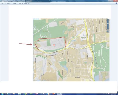The image size is (118, 95).
Task: Expand the File dropdown arrow
Action: 5,4
